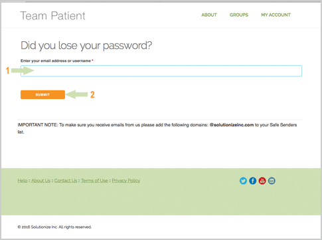Viewport: 322px width, 240px height.
Task: Click the Did you lose your password heading
Action: click(86, 46)
